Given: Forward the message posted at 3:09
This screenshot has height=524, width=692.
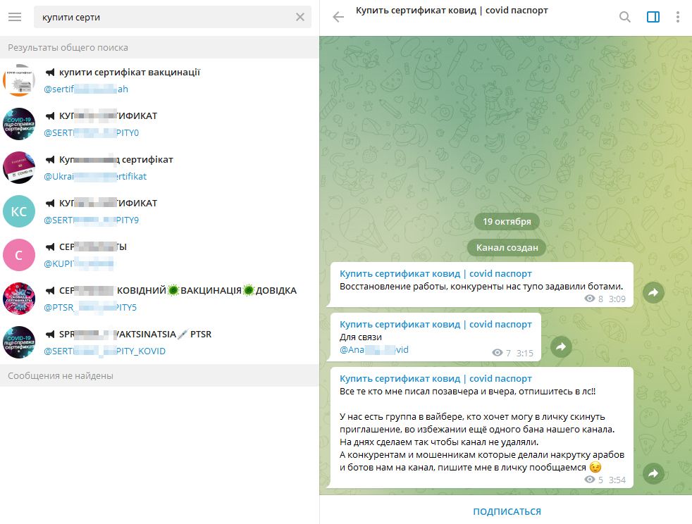Looking at the screenshot, I should coord(653,292).
